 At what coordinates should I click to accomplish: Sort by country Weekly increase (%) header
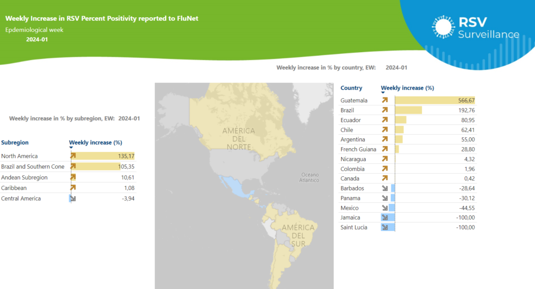click(408, 88)
